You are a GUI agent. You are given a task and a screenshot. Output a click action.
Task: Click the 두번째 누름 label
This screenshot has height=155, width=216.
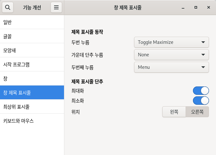82,68
